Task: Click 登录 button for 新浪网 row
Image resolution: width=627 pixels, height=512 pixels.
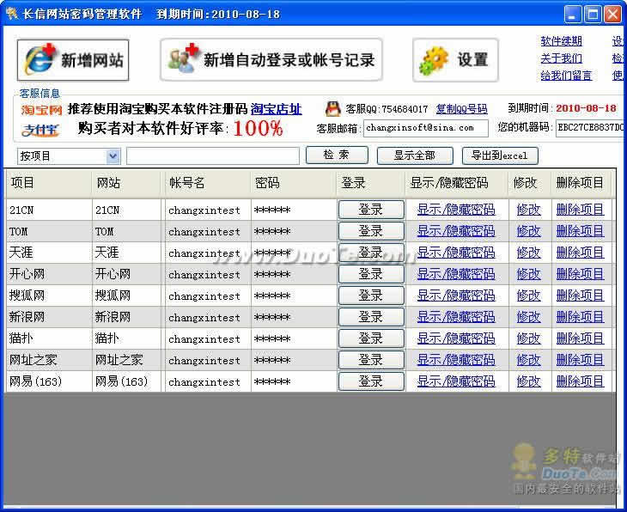Action: pos(371,318)
